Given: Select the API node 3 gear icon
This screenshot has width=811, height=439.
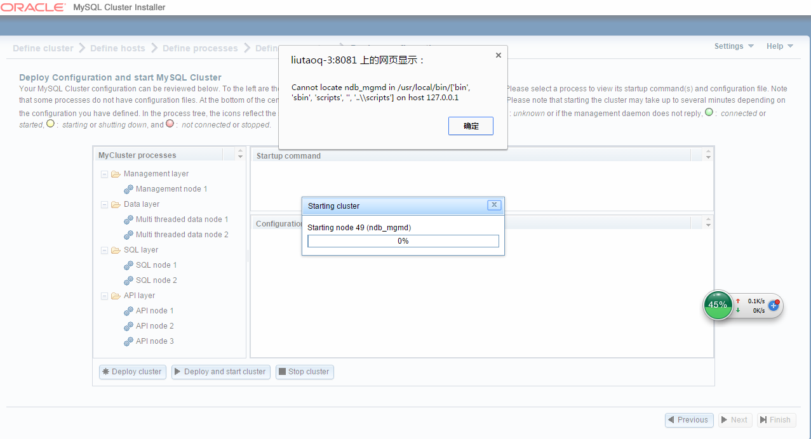Looking at the screenshot, I should point(128,341).
